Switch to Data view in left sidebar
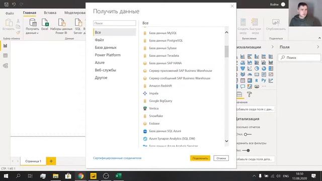 coord(6,56)
